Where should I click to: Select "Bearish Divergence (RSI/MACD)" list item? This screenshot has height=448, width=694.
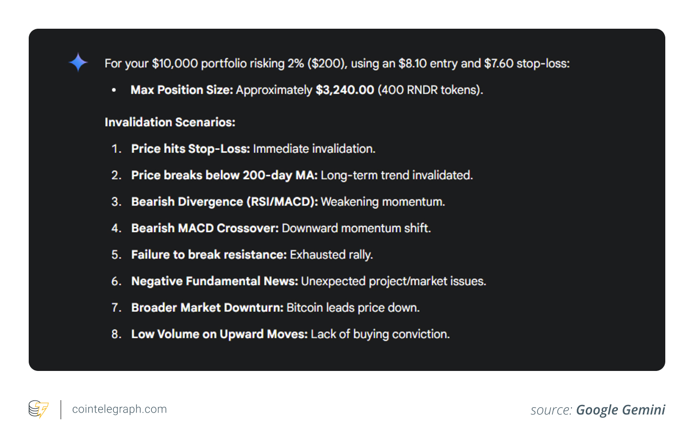(x=224, y=202)
